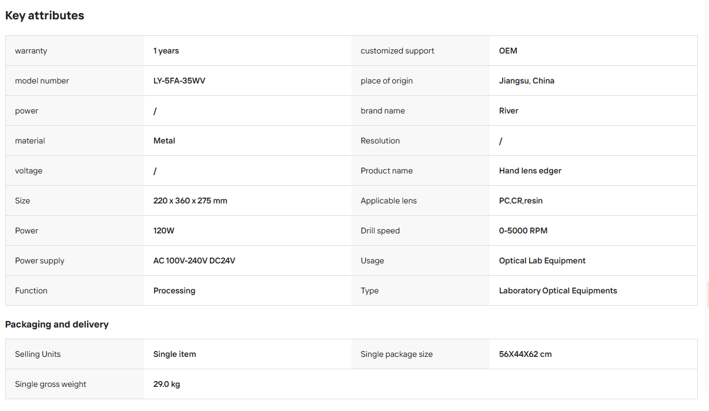The height and width of the screenshot is (411, 709).
Task: Click the Laboratory Optical Equipments type value
Action: (x=558, y=290)
